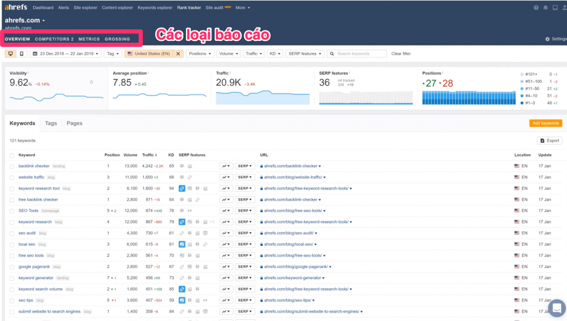Click the highlighted SERP feature icon for local seo
Viewport: 567px width, 321px height.
coord(182,244)
